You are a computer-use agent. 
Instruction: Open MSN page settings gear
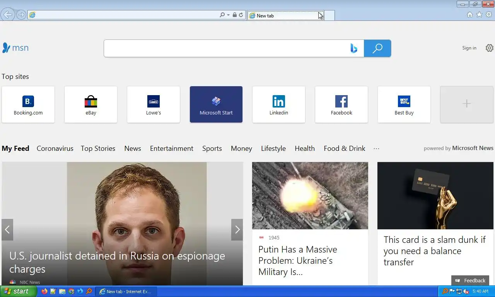coord(490,48)
